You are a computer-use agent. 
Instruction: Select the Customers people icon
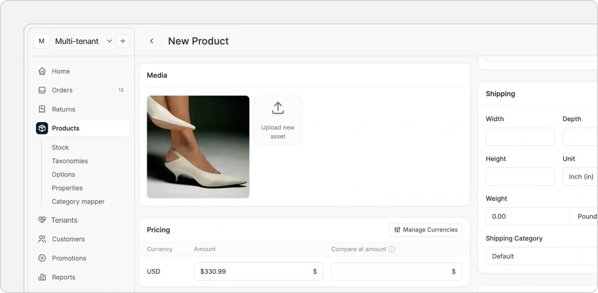(x=42, y=239)
